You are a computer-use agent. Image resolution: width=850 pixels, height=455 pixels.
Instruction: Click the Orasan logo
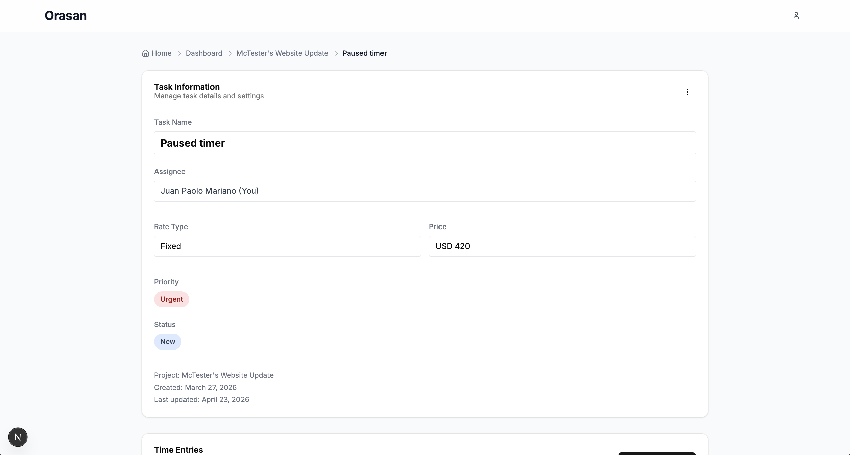click(x=66, y=16)
